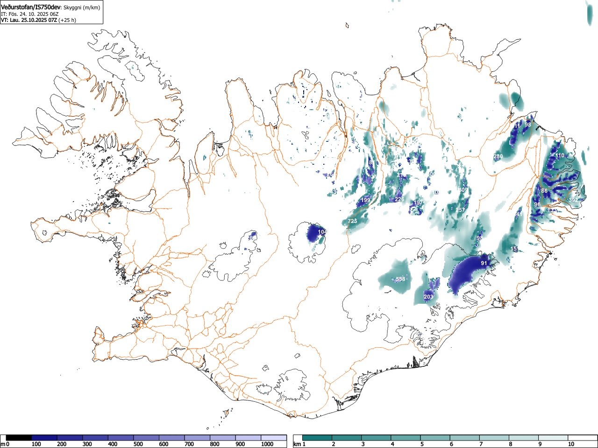
Task: Click the 1000 tick label in the meter legend
Action: [x=267, y=444]
